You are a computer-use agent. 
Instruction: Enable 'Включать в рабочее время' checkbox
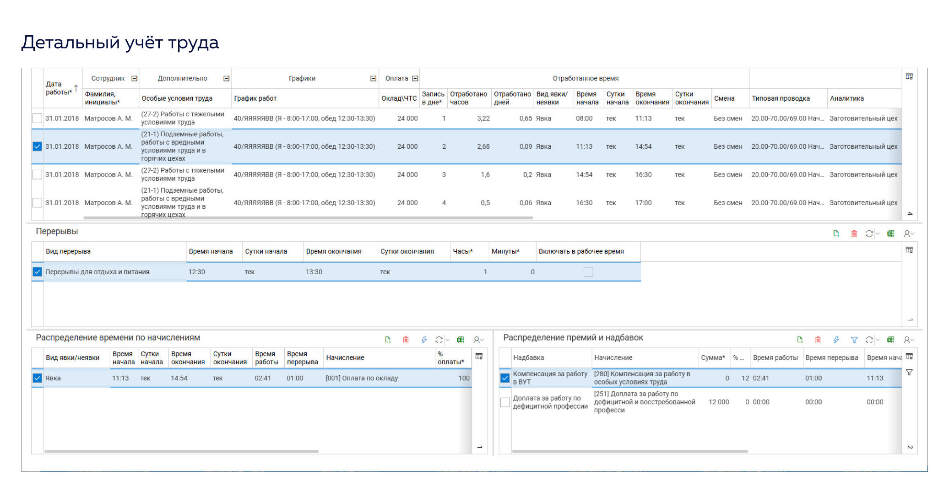click(x=588, y=272)
